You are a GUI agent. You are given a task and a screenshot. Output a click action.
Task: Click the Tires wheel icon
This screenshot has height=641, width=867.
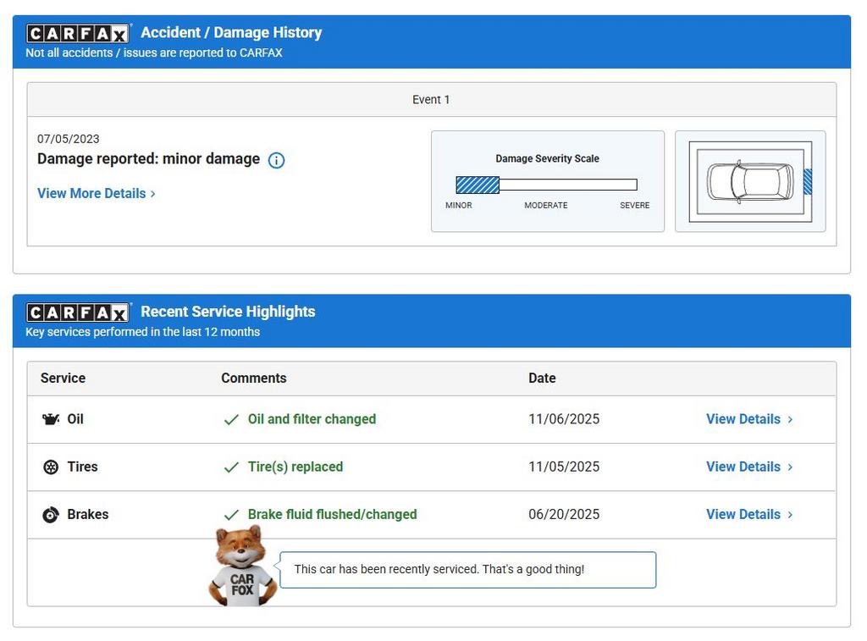coord(51,467)
